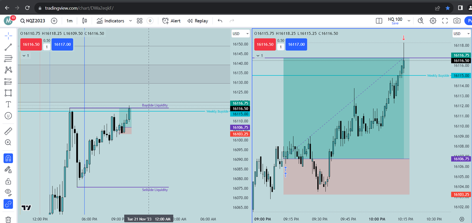Select the ruler measure tool
472x223 pixels.
pos(8,131)
